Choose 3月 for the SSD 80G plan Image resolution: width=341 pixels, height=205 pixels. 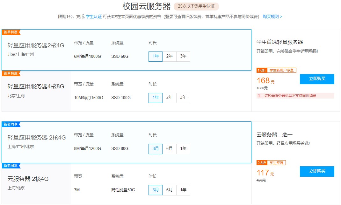[x=156, y=148]
